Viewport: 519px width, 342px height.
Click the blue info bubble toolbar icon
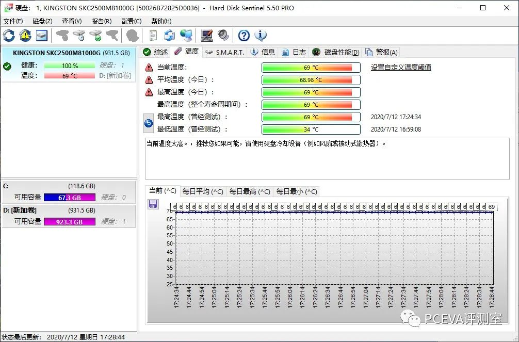[261, 36]
